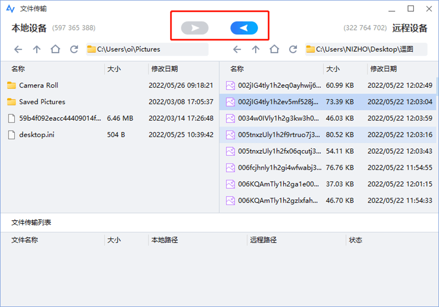The height and width of the screenshot is (307, 439).
Task: Go to parent folder in the local panel
Action: click(36, 49)
